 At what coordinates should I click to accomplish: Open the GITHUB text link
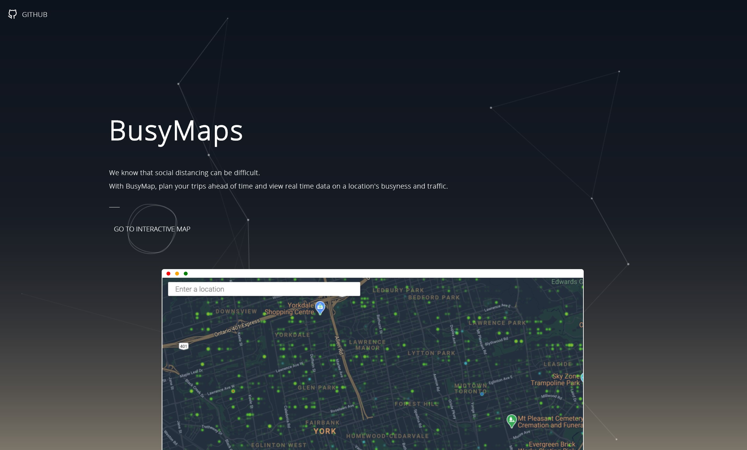pyautogui.click(x=35, y=15)
